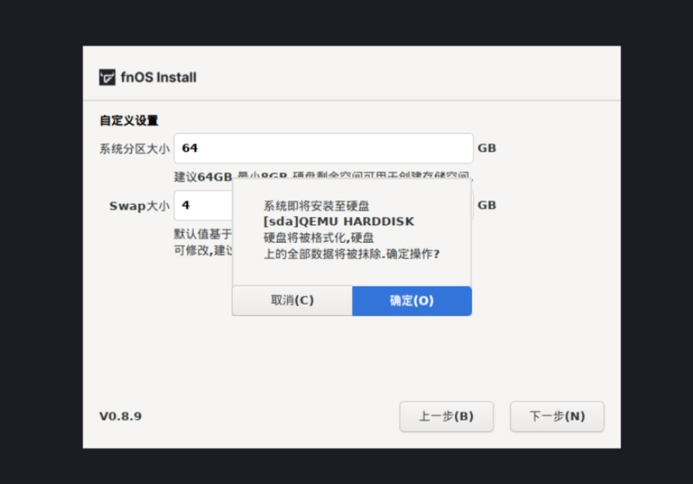This screenshot has width=693, height=484.
Task: Confirm disk format with 确定(O)
Action: click(411, 301)
